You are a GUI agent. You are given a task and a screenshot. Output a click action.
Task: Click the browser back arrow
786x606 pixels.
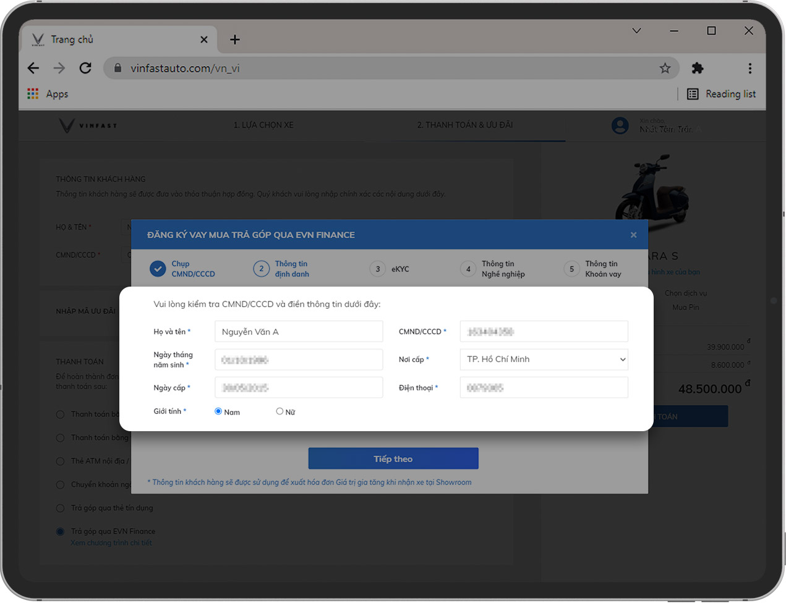point(33,68)
